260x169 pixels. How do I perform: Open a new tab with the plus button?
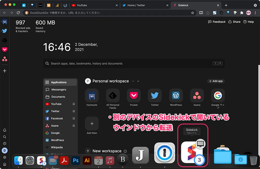click(x=226, y=5)
